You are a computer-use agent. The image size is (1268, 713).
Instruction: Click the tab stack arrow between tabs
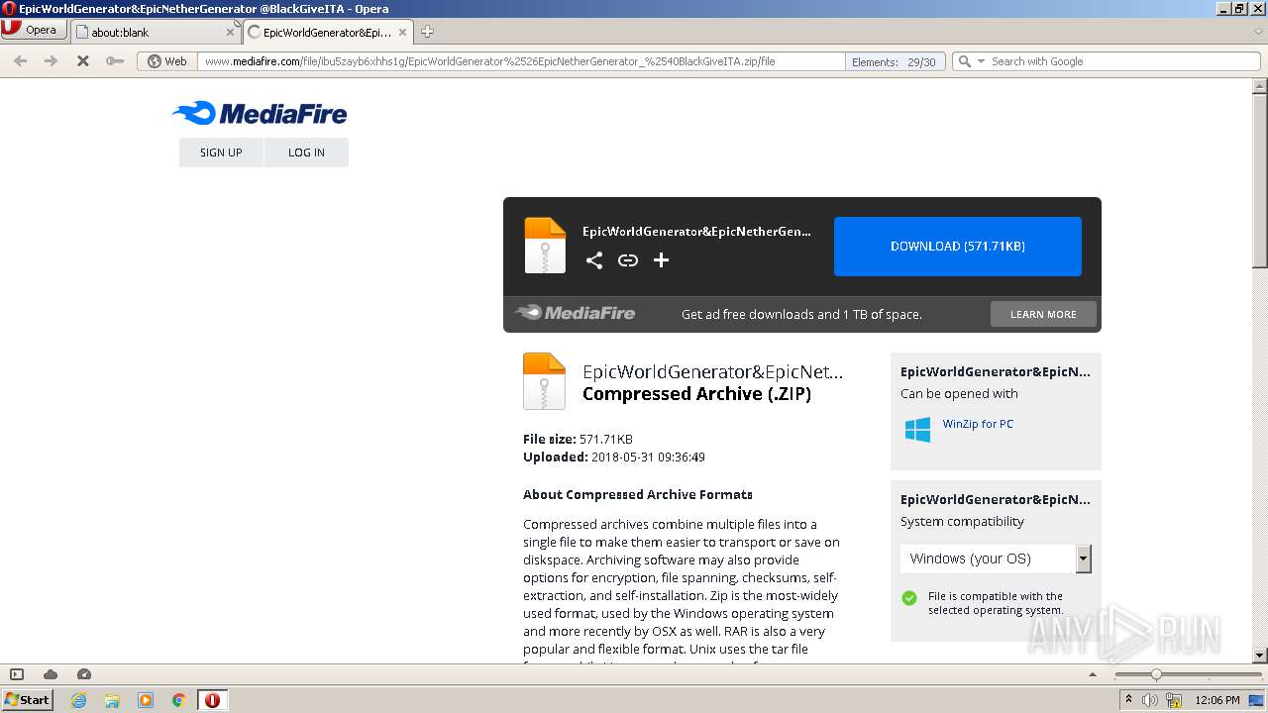pyautogui.click(x=238, y=24)
